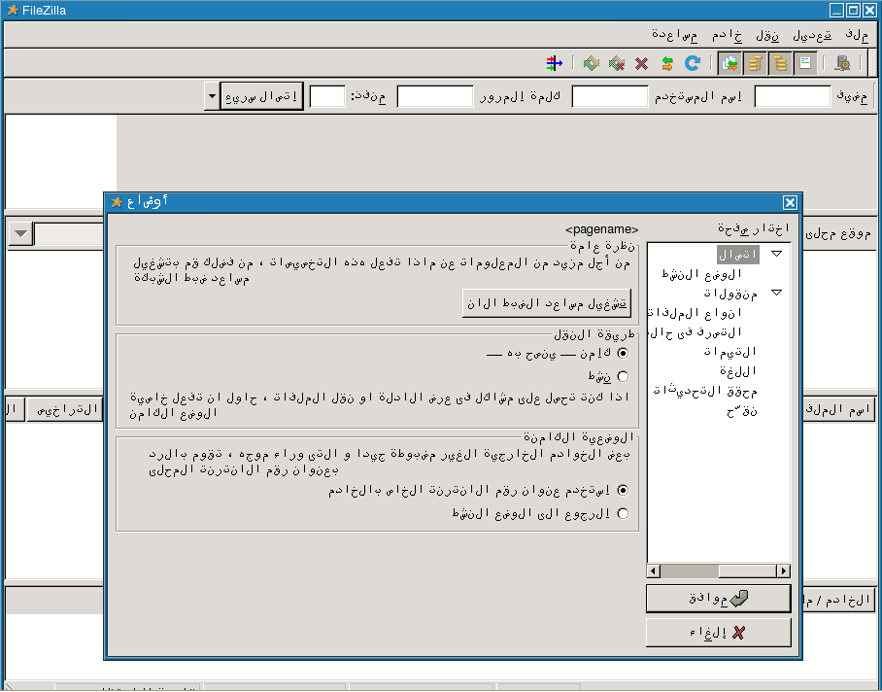Toggle transfer queue display icon
Viewport: 882px width, 692px height.
(x=730, y=63)
